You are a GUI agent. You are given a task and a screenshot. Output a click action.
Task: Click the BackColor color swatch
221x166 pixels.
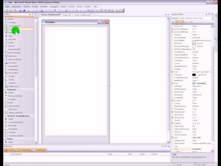[194, 43]
